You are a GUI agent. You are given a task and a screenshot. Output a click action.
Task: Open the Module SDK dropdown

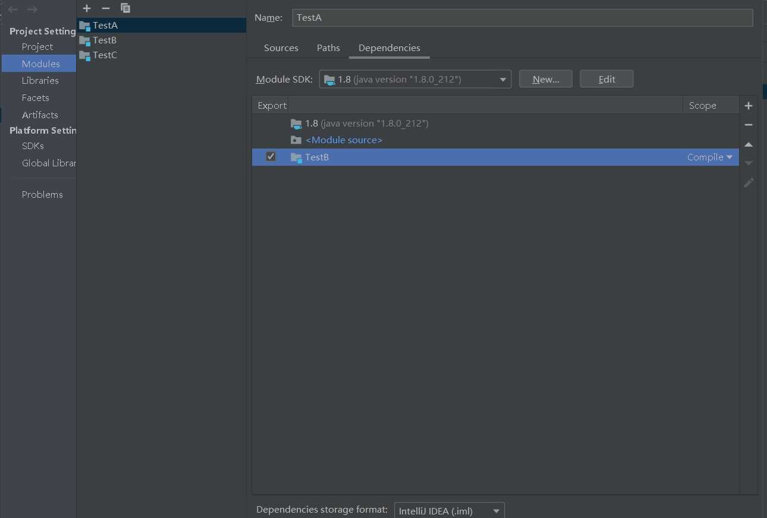pos(415,79)
